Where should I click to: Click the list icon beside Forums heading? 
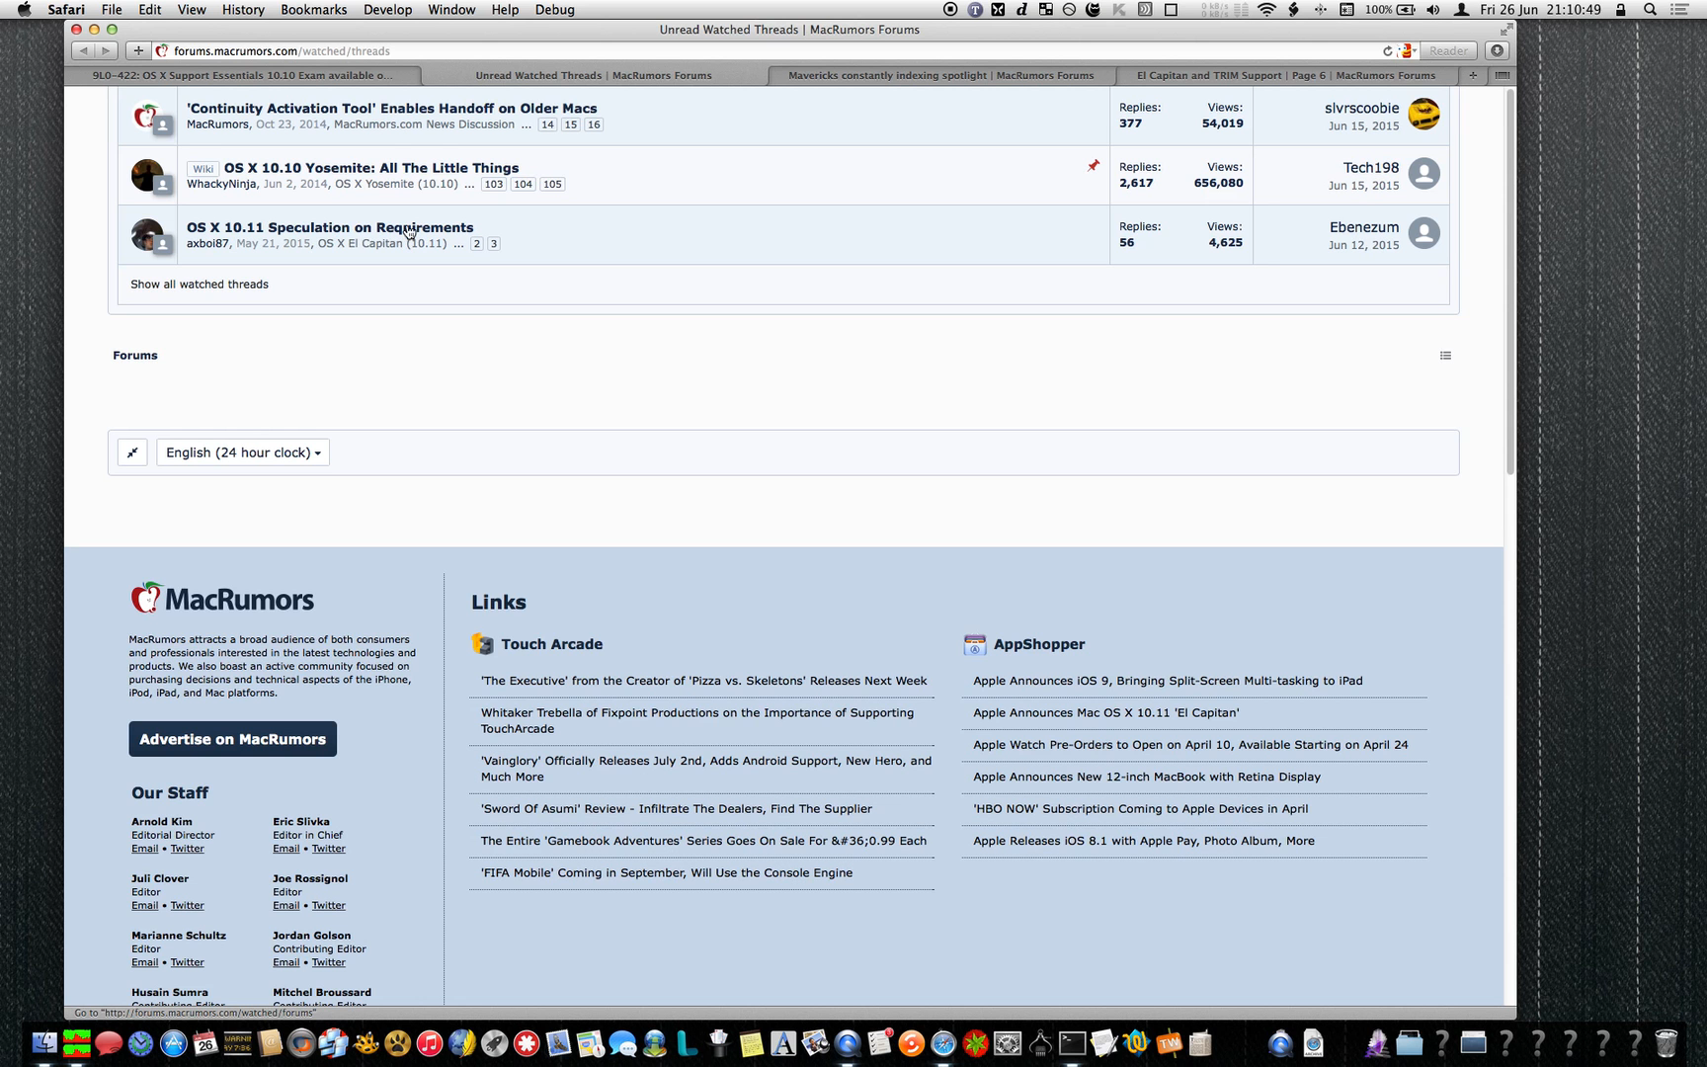pos(1445,356)
